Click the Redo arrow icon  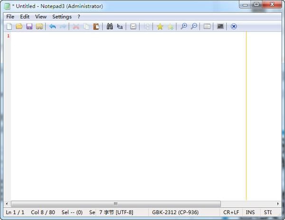pos(63,27)
